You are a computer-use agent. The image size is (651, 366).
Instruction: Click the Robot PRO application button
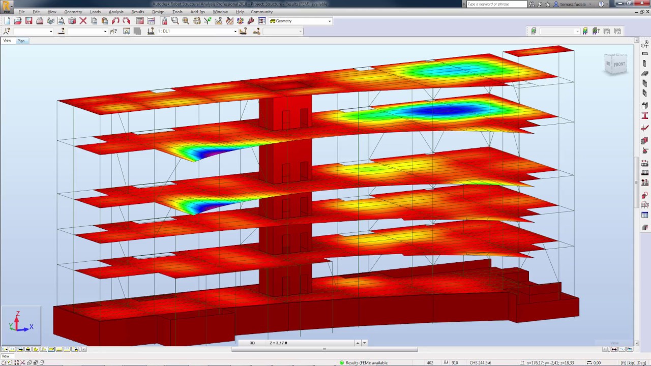coord(7,7)
